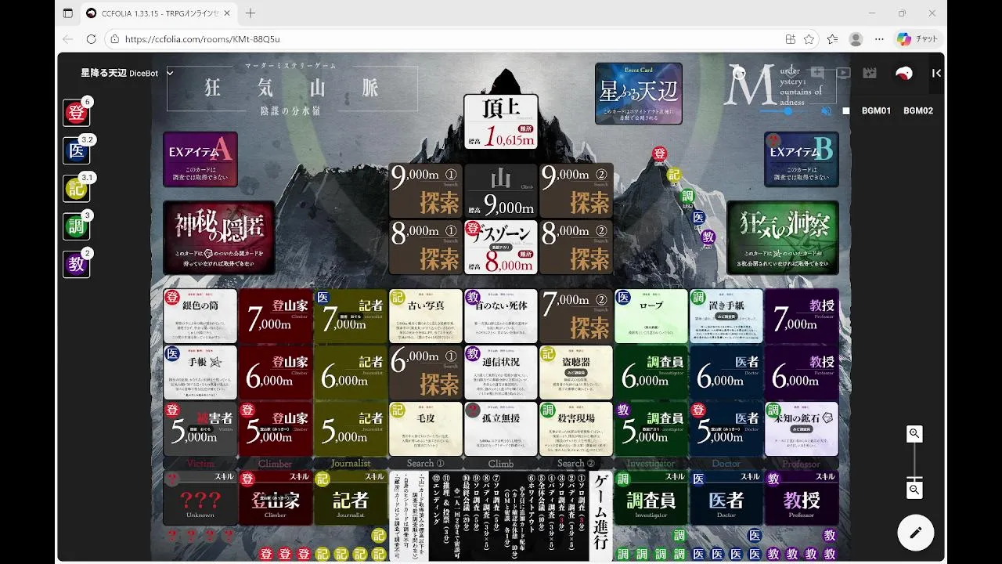Stop BGM playback with square button

click(845, 111)
